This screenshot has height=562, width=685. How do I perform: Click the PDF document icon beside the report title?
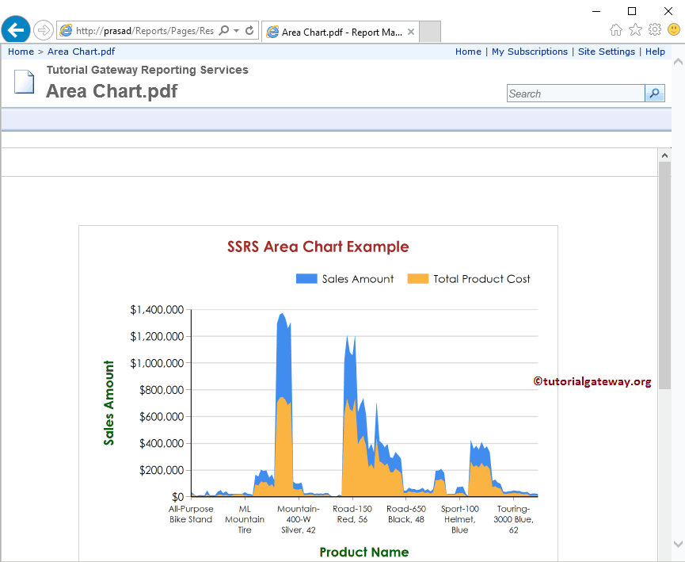(24, 81)
